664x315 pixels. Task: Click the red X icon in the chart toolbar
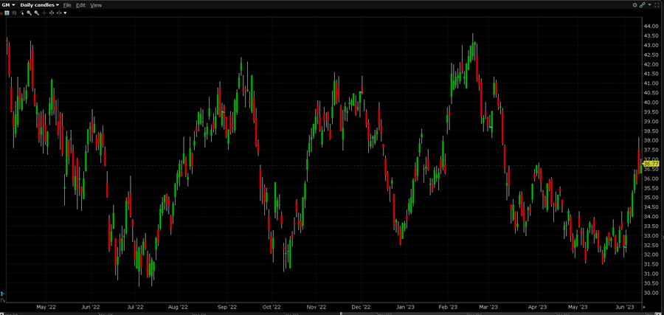coord(1,13)
